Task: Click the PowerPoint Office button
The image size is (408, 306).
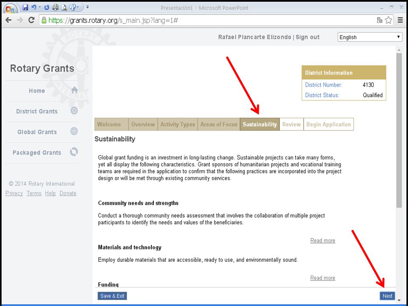Action: coord(10,8)
